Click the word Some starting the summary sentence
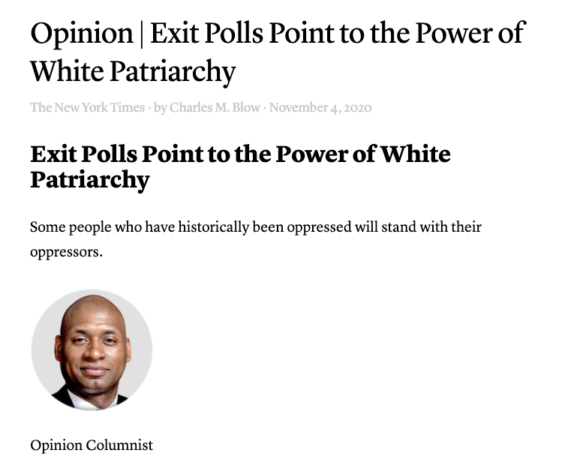 pyautogui.click(x=48, y=227)
